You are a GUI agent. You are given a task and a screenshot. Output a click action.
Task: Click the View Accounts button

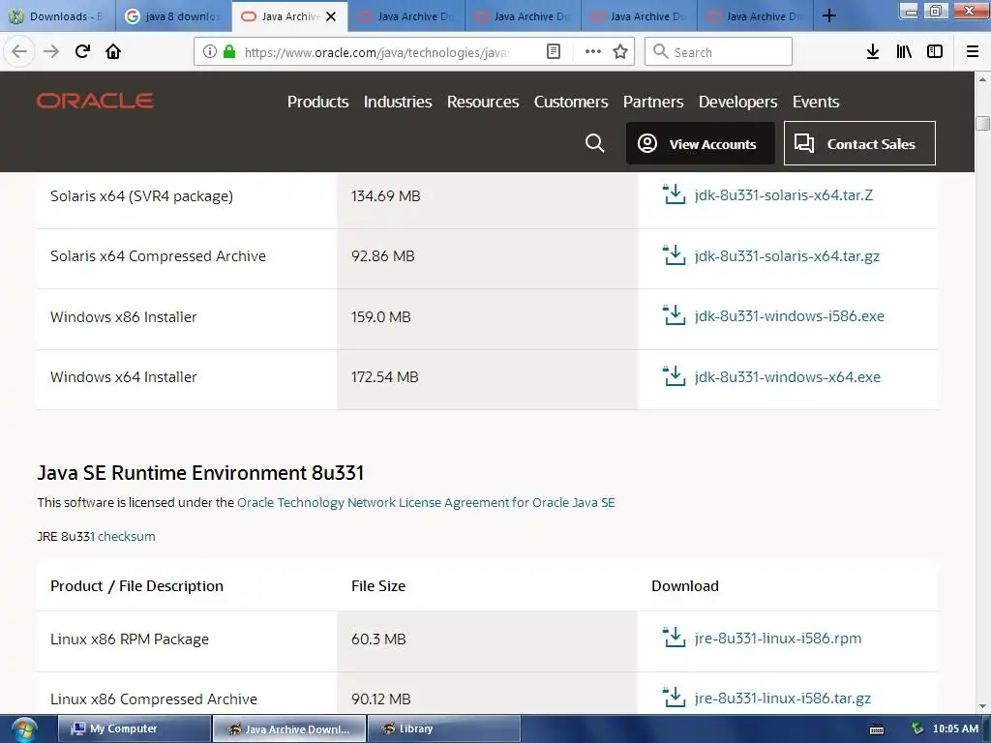(701, 143)
